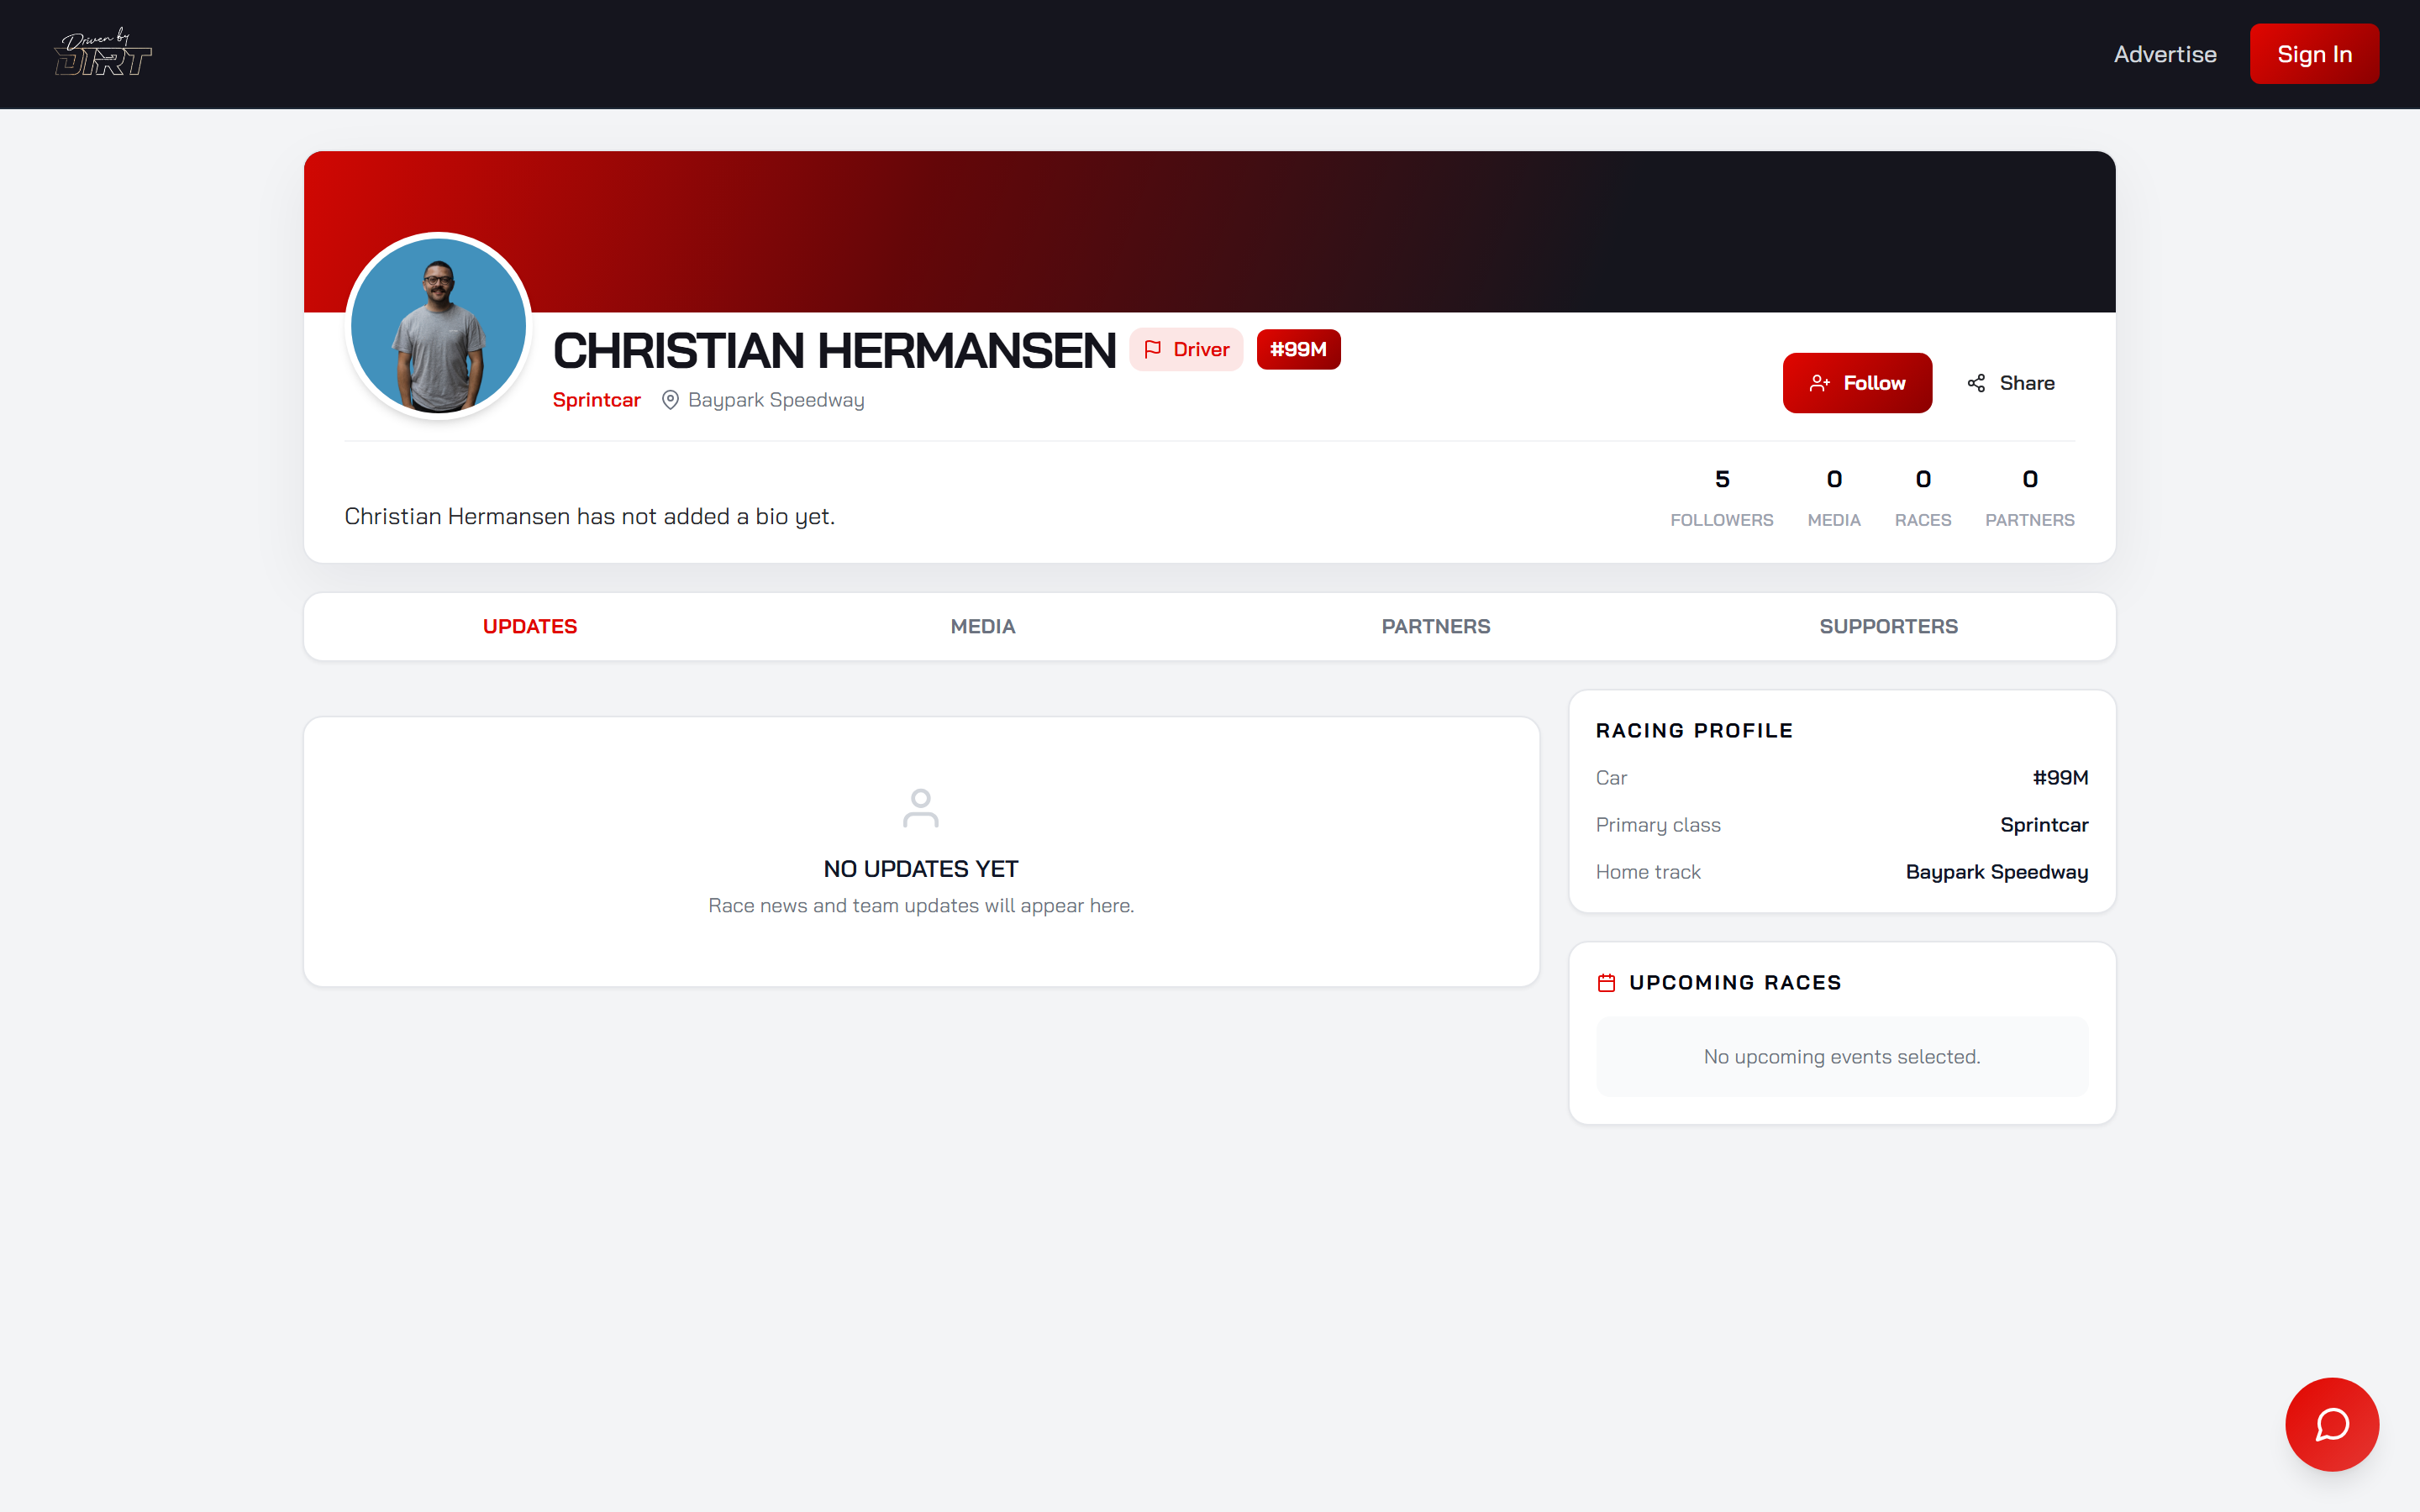Follow Christian Hermansen
Image resolution: width=2420 pixels, height=1512 pixels.
click(x=1857, y=383)
